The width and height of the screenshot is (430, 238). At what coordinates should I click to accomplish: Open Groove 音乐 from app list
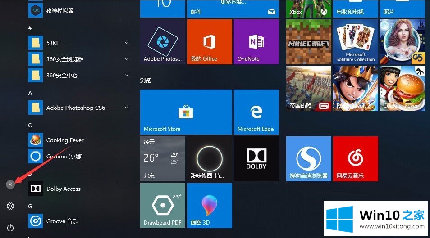coord(79,221)
